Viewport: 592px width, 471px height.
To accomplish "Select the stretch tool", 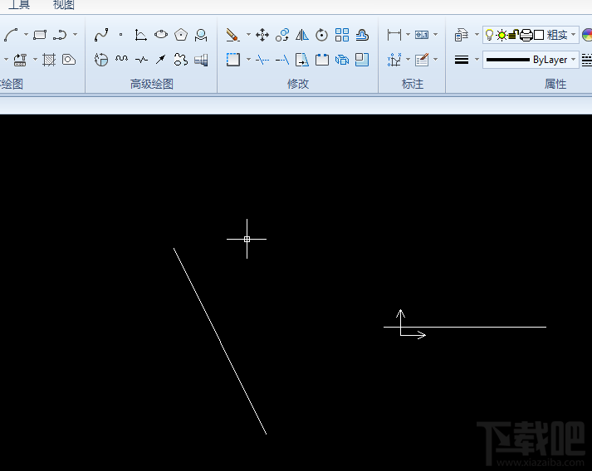I will pos(302,60).
